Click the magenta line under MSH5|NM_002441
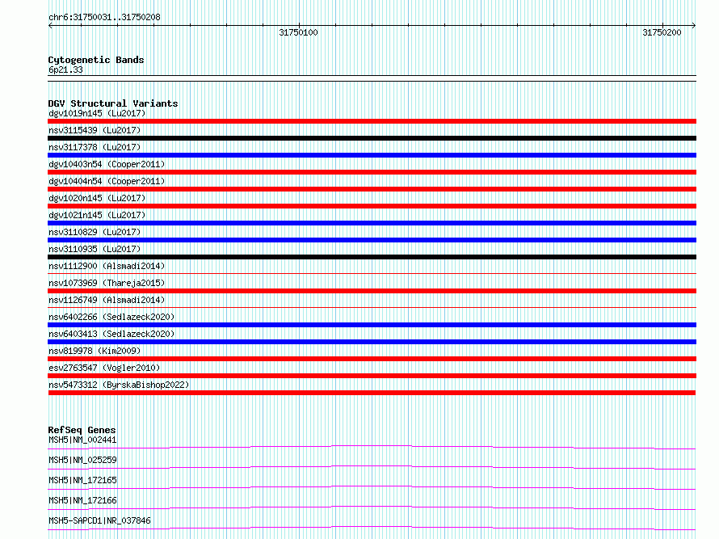The height and width of the screenshot is (539, 719). tap(372, 447)
